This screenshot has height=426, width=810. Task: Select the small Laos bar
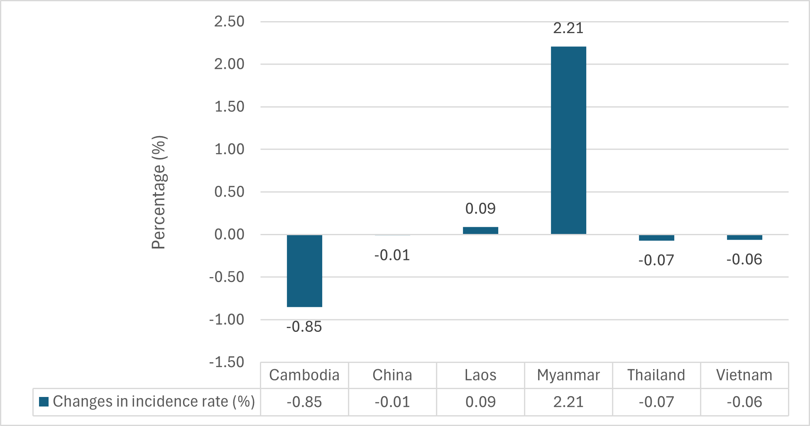point(480,231)
